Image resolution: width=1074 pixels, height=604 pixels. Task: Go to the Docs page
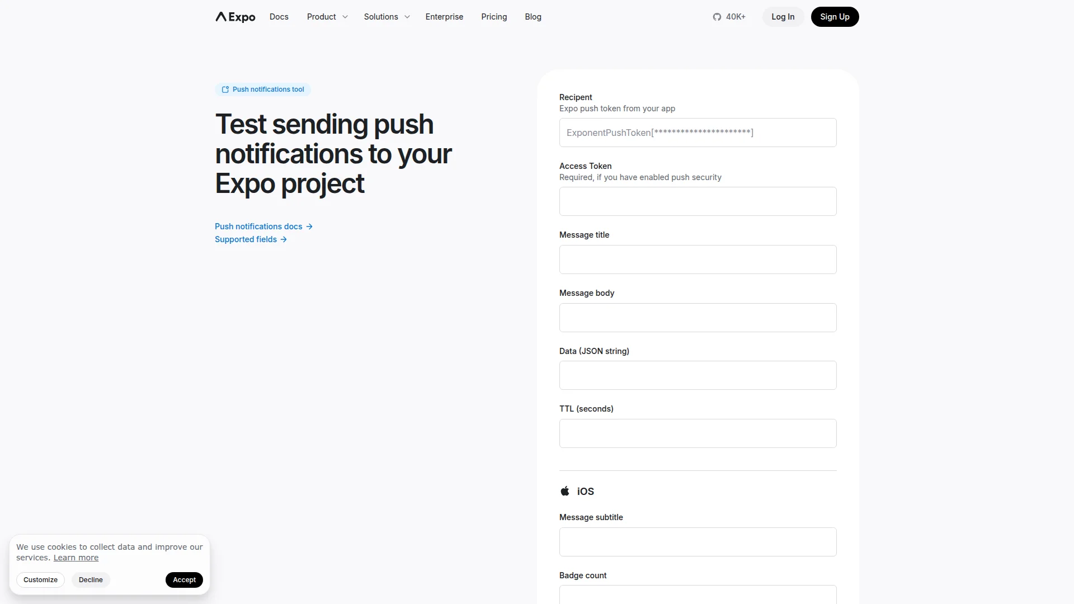[279, 17]
